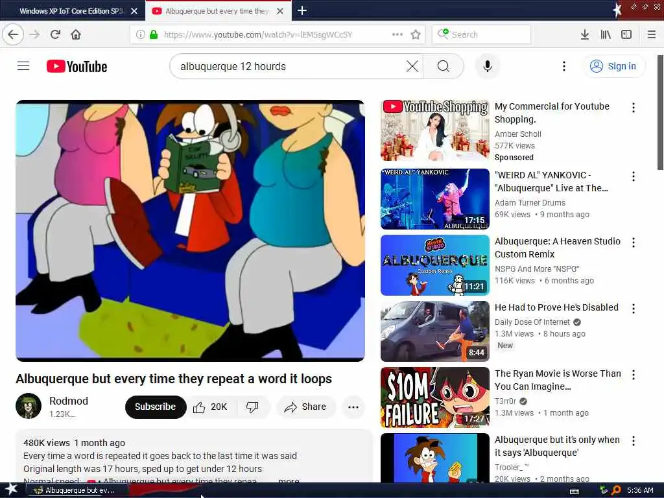Open the Amber Scholl channel link
664x498 pixels.
(x=518, y=134)
